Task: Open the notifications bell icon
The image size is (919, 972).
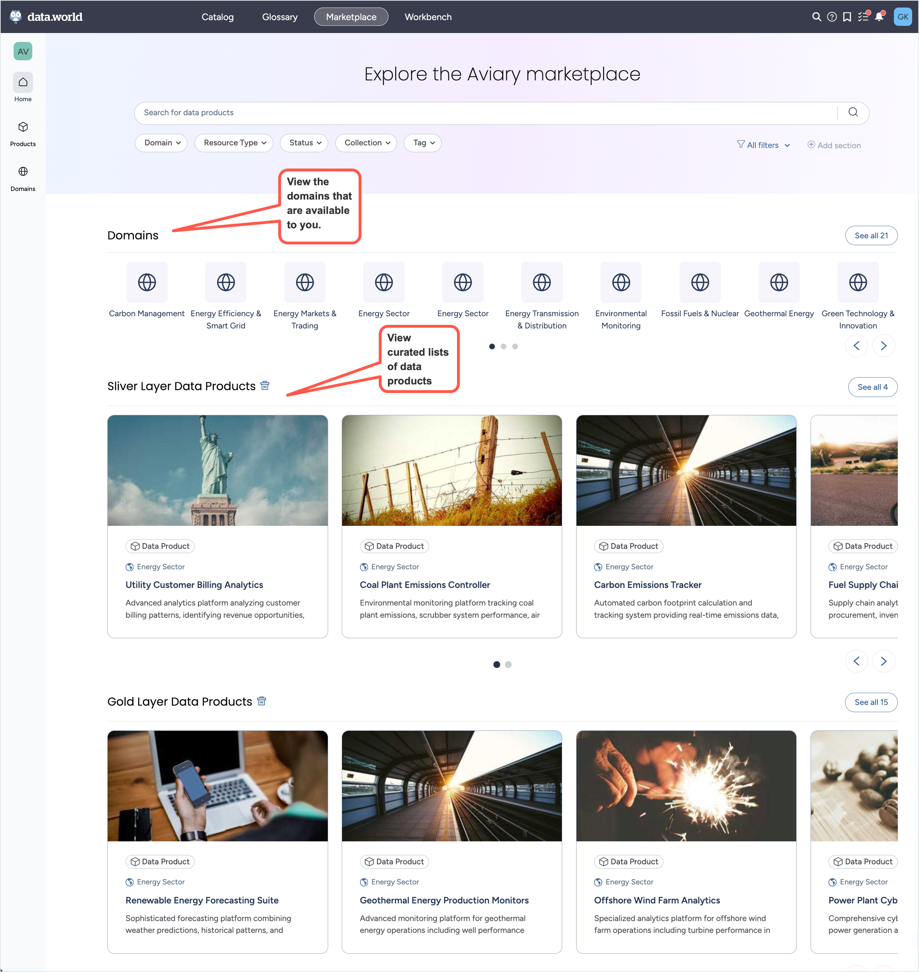Action: (879, 17)
